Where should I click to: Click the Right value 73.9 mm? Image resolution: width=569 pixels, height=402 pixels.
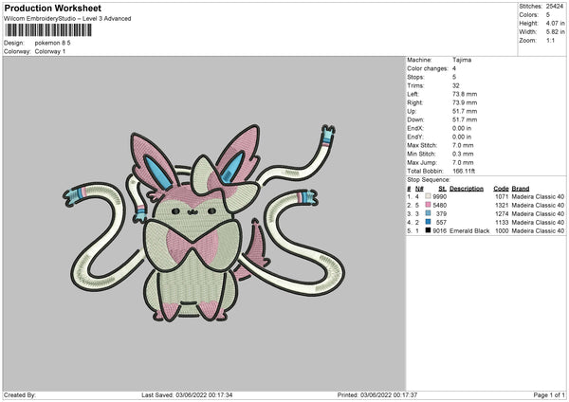[x=465, y=102]
